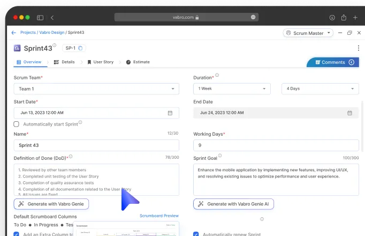Copy the SP-1 sprint ID
The image size is (365, 236).
[x=81, y=48]
